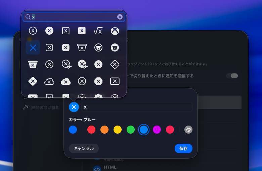Select the x.circle outline icon
This screenshot has width=262, height=171.
coord(33,31)
